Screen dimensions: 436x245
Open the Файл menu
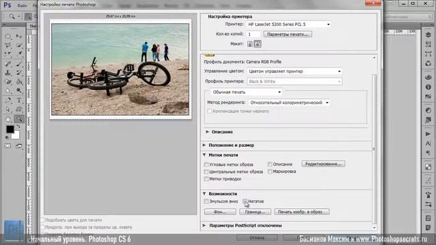22,5
